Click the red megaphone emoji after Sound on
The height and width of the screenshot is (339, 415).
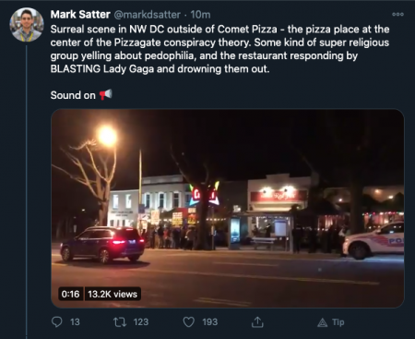tap(105, 94)
